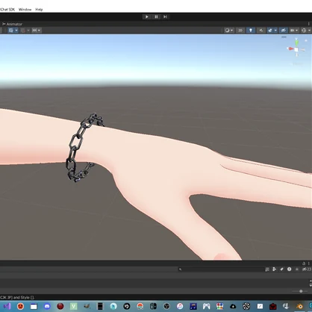Open the cloud download app in taskbar
The image size is (312, 312).
pos(233,306)
